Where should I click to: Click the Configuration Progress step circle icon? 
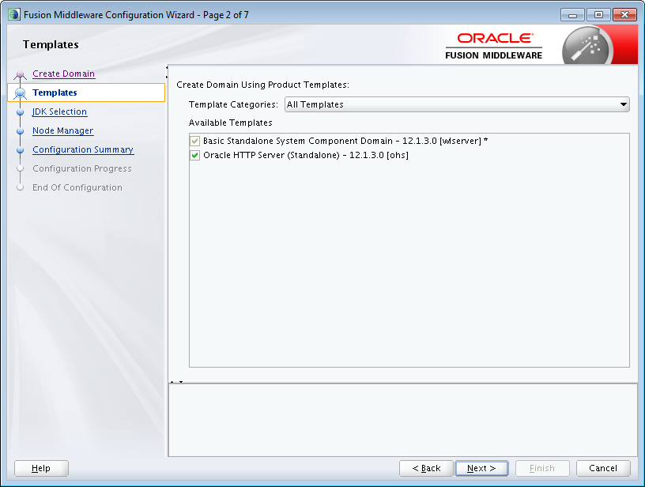tap(20, 168)
